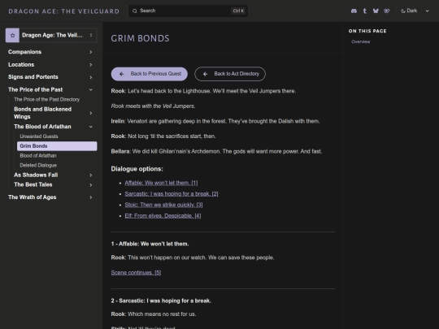Select Deleted Dialogue page
Screen dimensions: 439x329
(38, 166)
